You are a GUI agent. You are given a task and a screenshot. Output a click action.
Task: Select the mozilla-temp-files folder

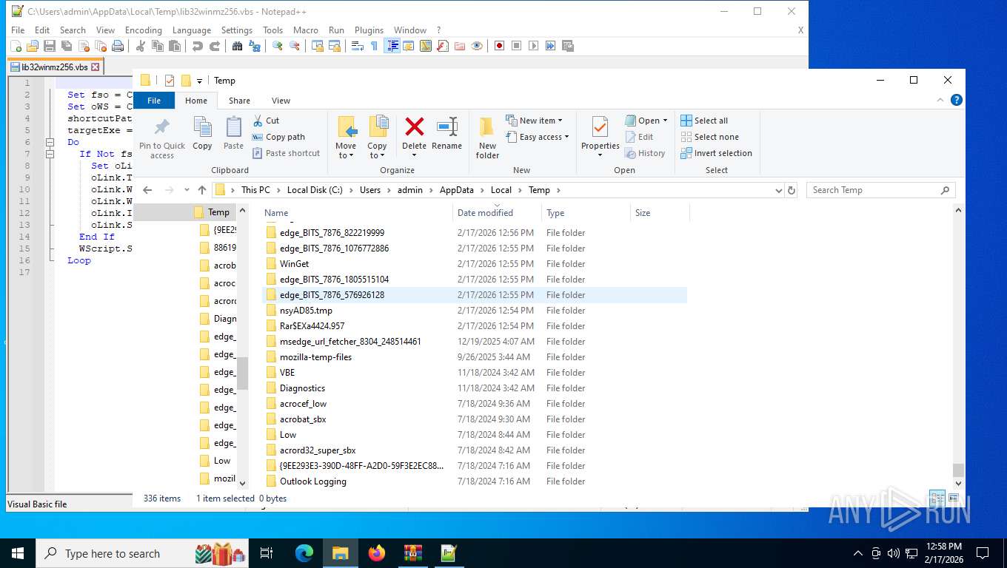475,357
